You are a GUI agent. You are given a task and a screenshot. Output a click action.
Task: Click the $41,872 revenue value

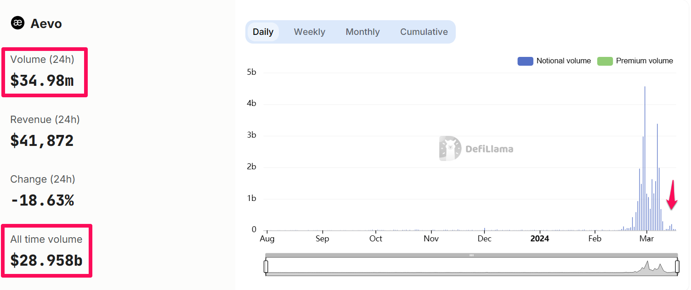[42, 141]
